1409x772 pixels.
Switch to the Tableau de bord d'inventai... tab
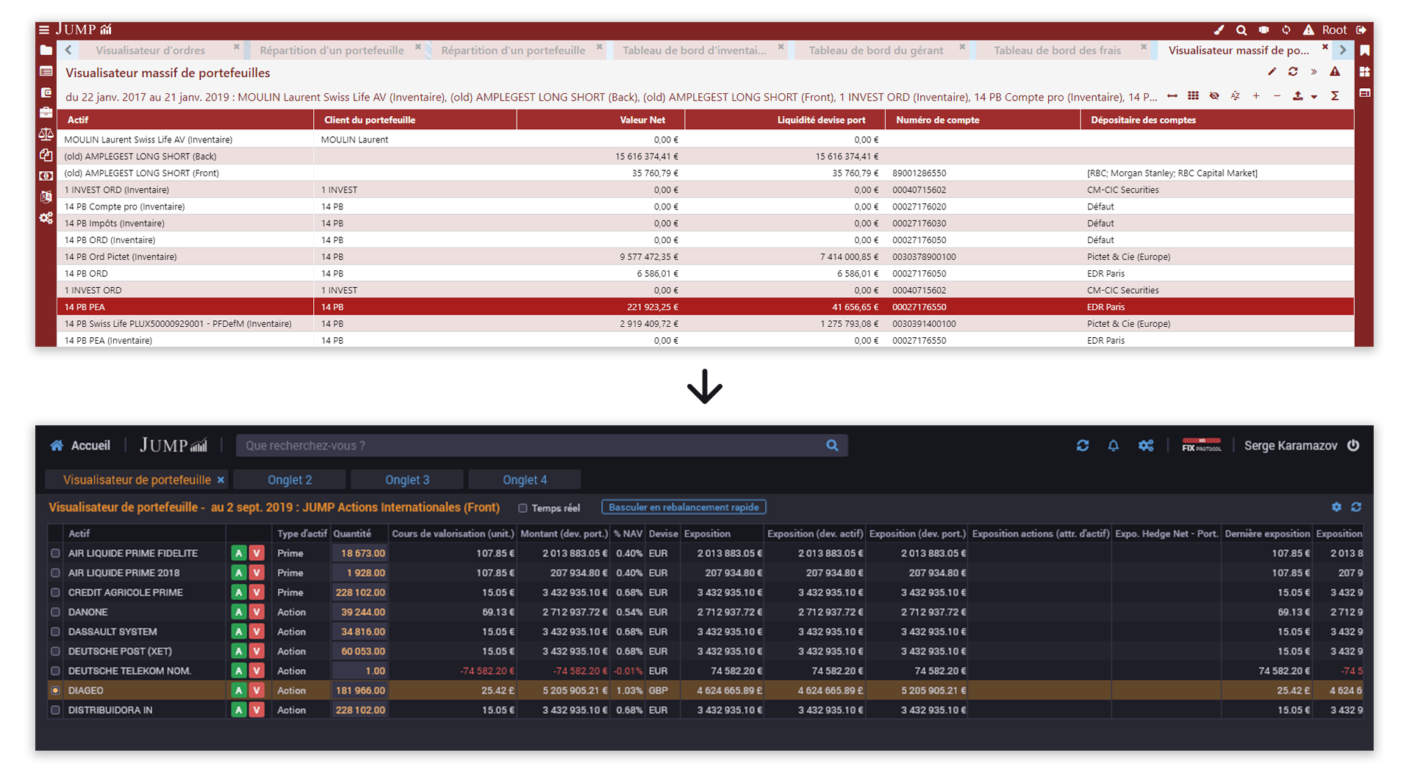tap(695, 50)
